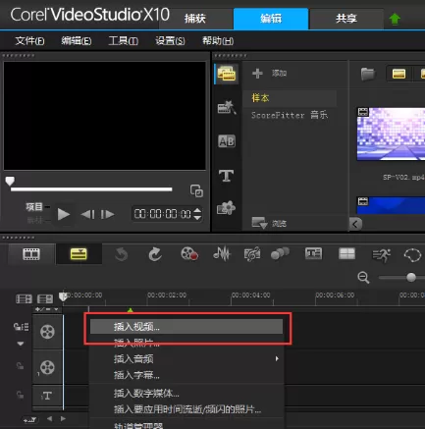The image size is (425, 429).
Task: Open the 设置(S) menu
Action: [170, 41]
